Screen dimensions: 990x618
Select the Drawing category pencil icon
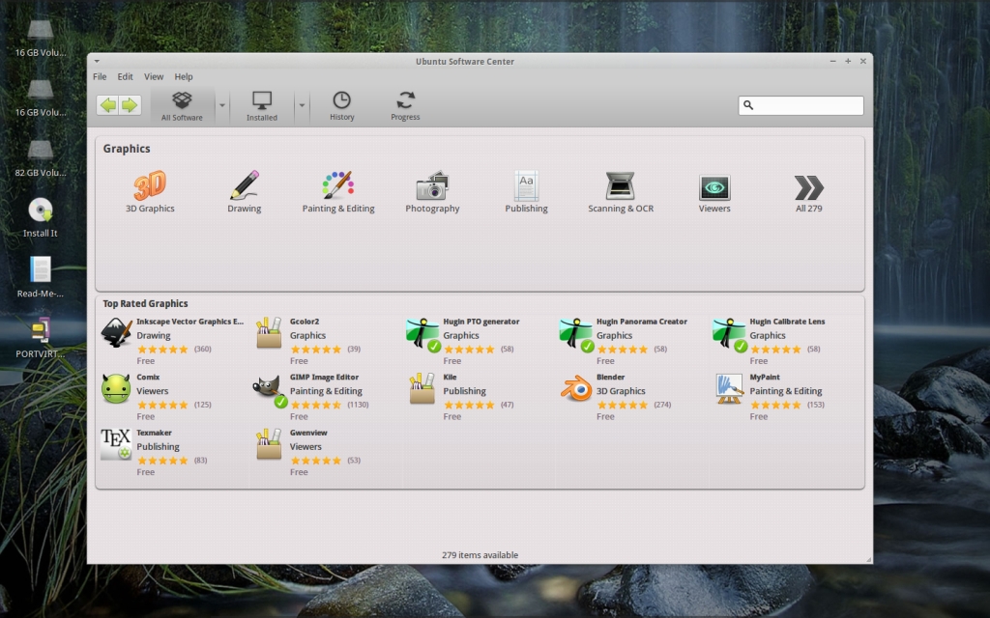click(244, 186)
